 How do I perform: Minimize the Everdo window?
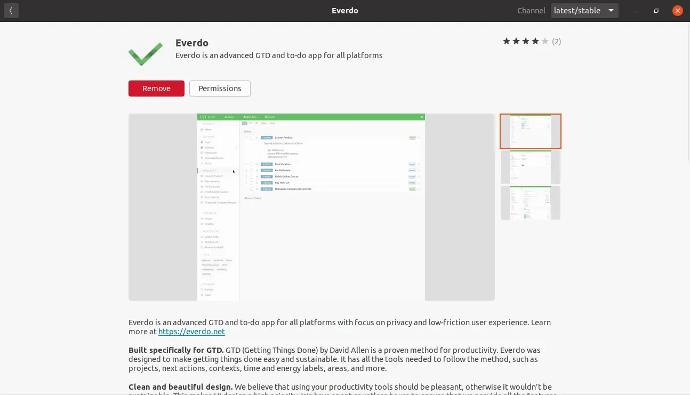tap(635, 11)
